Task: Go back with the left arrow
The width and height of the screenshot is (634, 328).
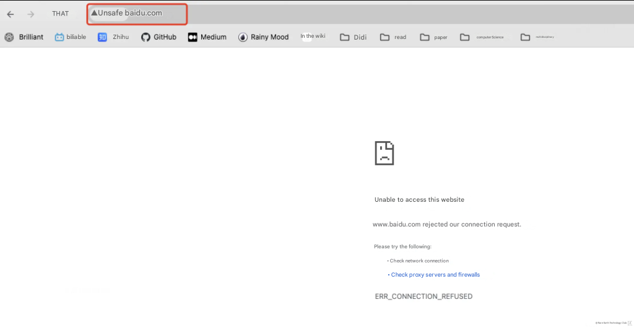Action: [x=11, y=14]
